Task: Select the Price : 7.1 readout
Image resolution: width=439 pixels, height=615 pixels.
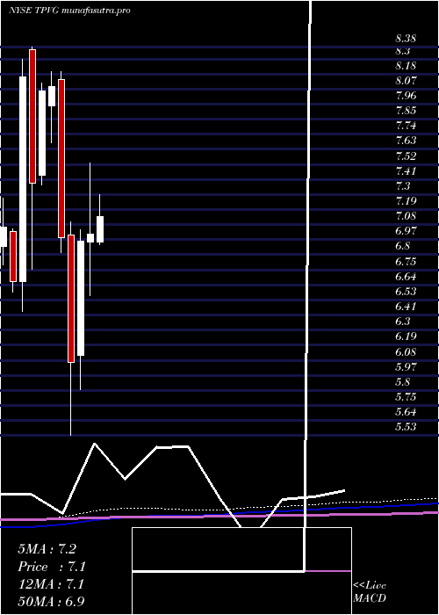Action: 52,567
